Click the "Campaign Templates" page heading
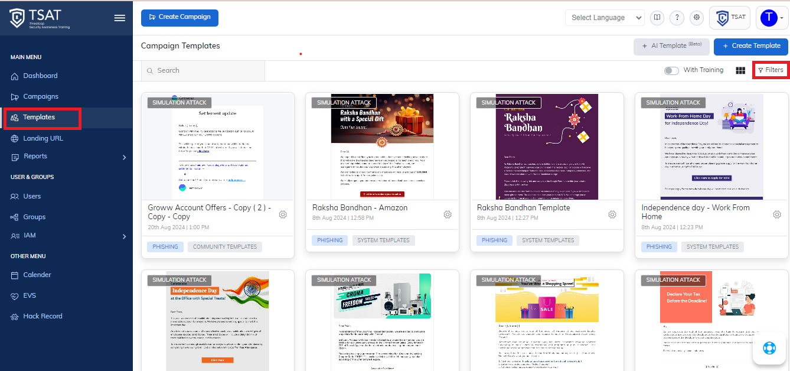The height and width of the screenshot is (371, 790). [x=181, y=46]
